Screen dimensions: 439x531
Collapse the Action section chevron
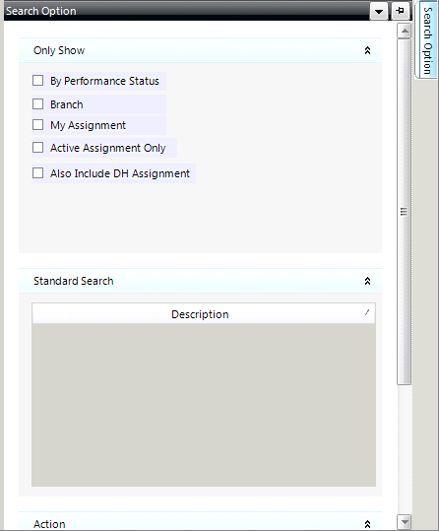pos(367,524)
